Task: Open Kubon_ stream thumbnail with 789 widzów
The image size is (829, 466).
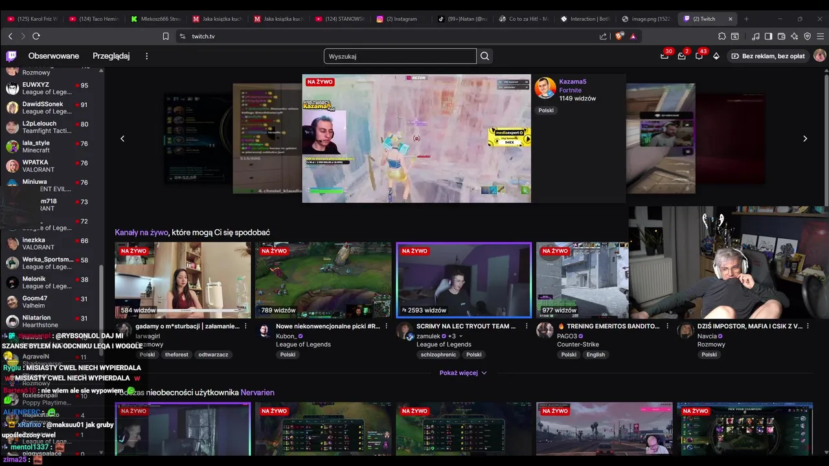Action: 323,280
